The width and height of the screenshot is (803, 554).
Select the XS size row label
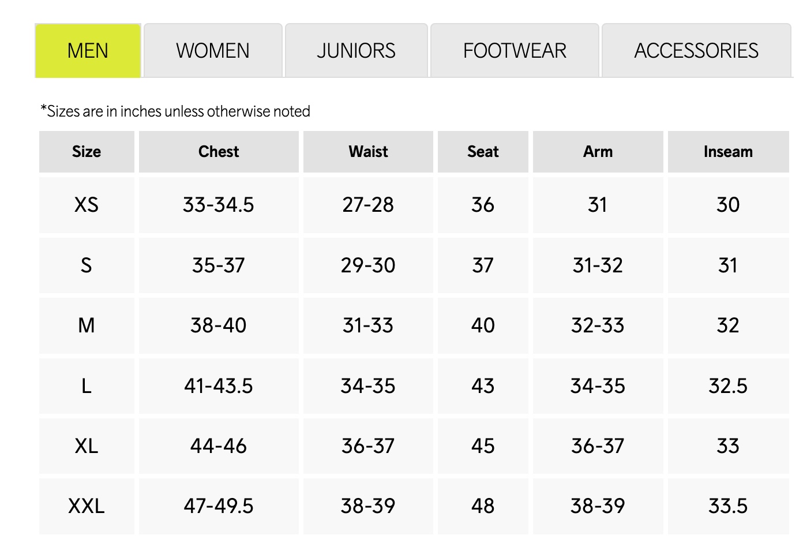(x=87, y=205)
